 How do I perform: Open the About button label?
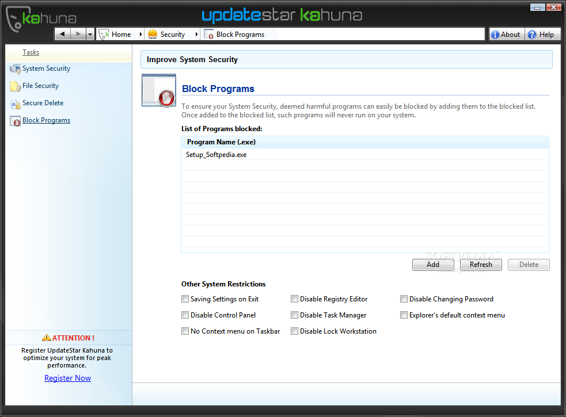tap(510, 35)
